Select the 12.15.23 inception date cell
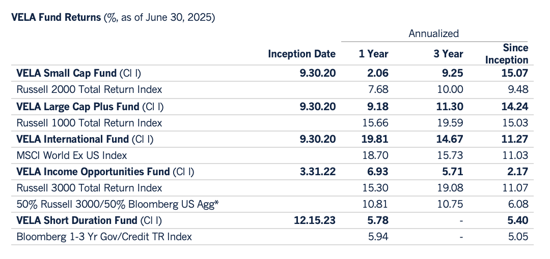The image size is (550, 259). click(x=314, y=220)
